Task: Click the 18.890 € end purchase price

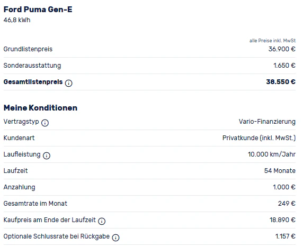Action: tap(282, 220)
